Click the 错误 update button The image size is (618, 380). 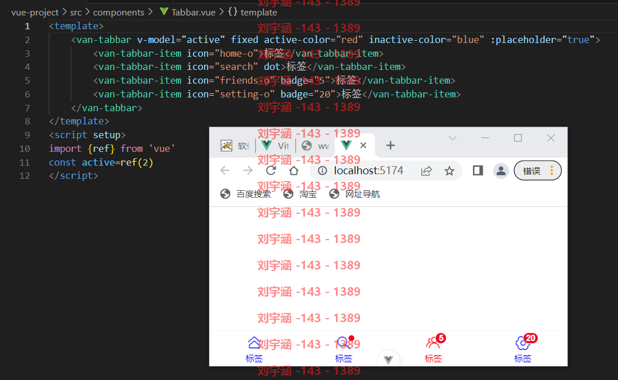pos(538,171)
